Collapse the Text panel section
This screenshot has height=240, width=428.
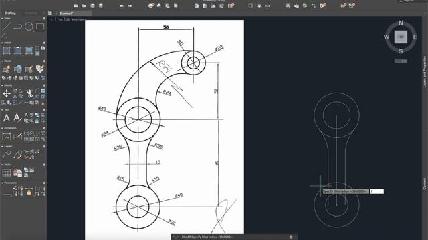2,109
